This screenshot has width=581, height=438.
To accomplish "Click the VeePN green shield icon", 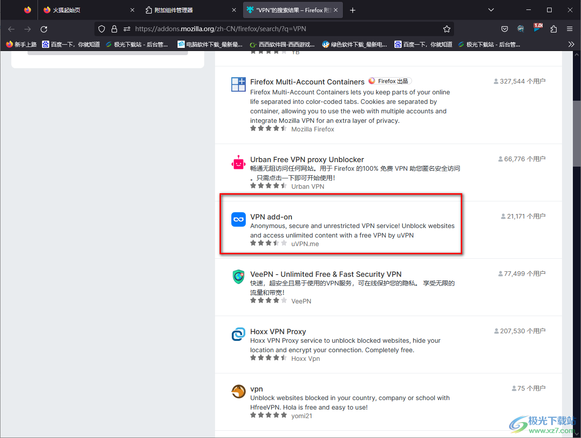I will click(238, 277).
